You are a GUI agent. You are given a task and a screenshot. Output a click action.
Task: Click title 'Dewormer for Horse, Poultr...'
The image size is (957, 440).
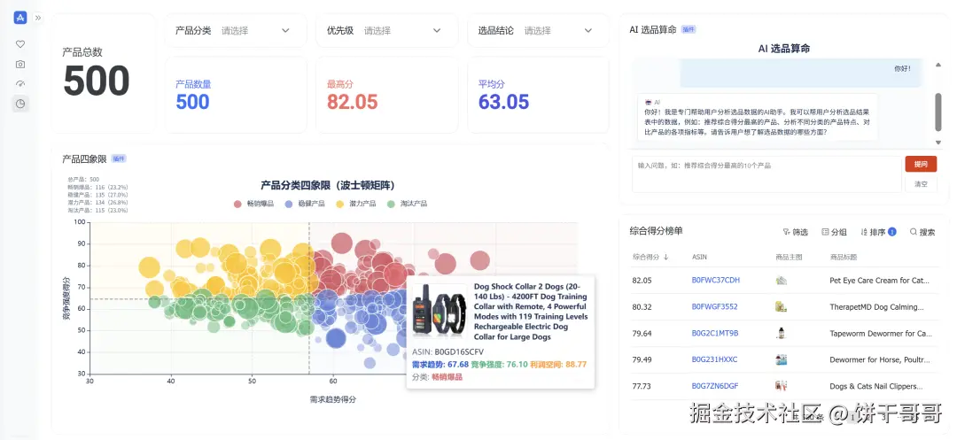pos(880,359)
